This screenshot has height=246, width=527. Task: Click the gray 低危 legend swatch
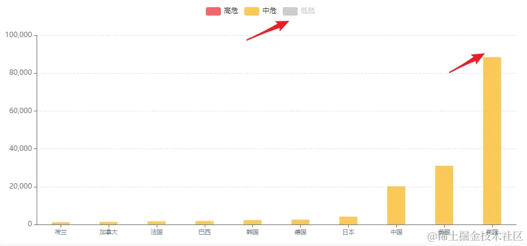pyautogui.click(x=290, y=11)
